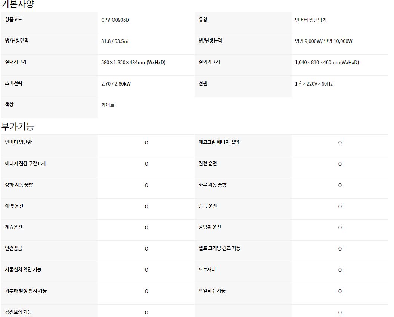Click the 제습운전 label
Image resolution: width=394 pixels, height=317 pixels.
point(13,227)
